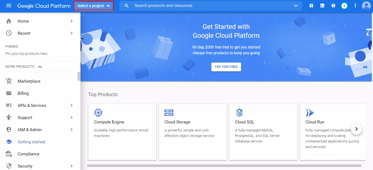Image resolution: width=373 pixels, height=170 pixels.
Task: Click the Compliance building icon
Action: coord(9,154)
